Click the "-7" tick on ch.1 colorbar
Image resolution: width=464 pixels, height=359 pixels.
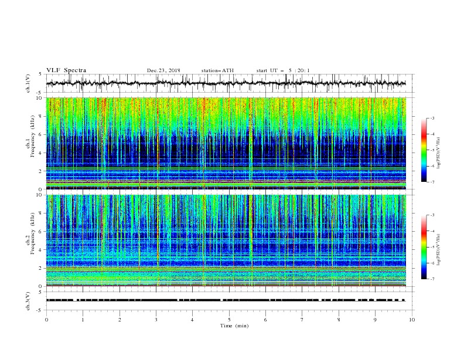[432, 182]
